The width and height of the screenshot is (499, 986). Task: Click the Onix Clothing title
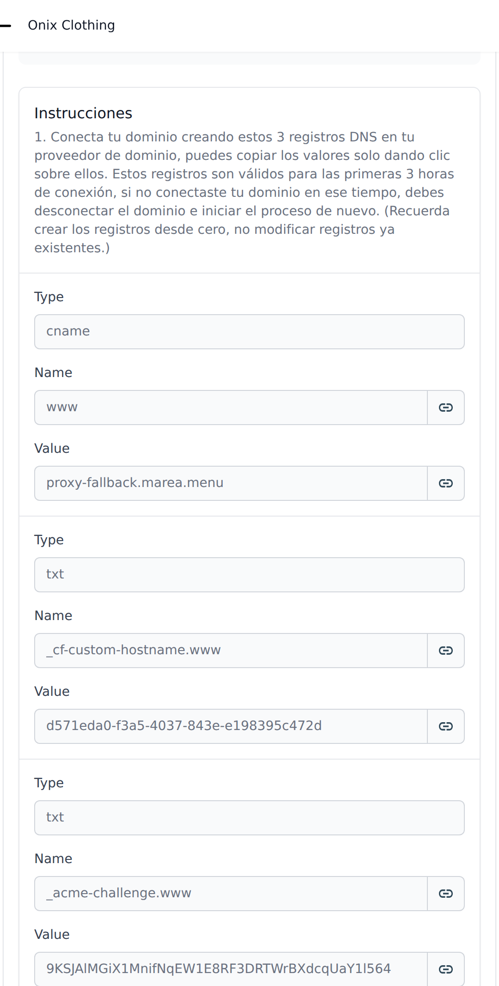(x=71, y=25)
